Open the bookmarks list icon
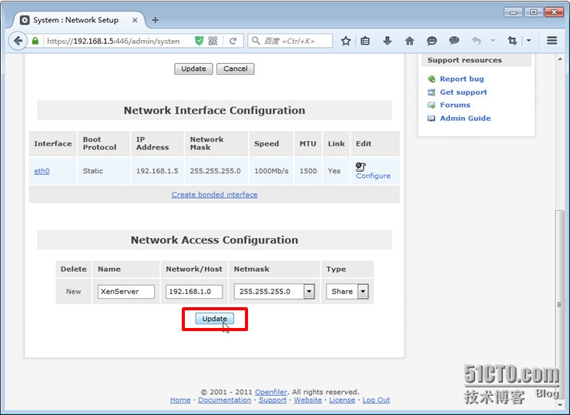570x415 pixels. pyautogui.click(x=365, y=41)
